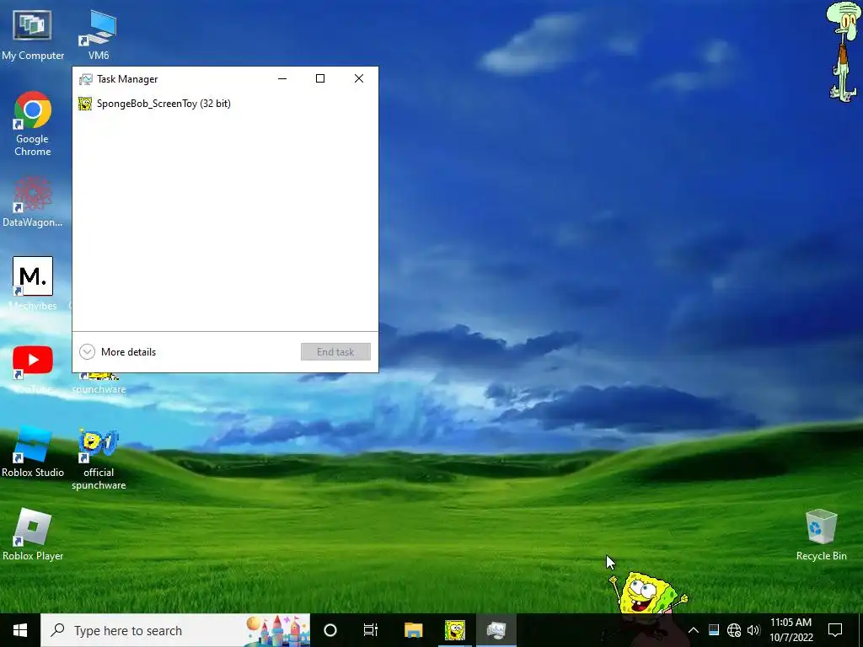The image size is (863, 647).
Task: Select the official spunchware desktop shortcut
Action: coord(99,458)
